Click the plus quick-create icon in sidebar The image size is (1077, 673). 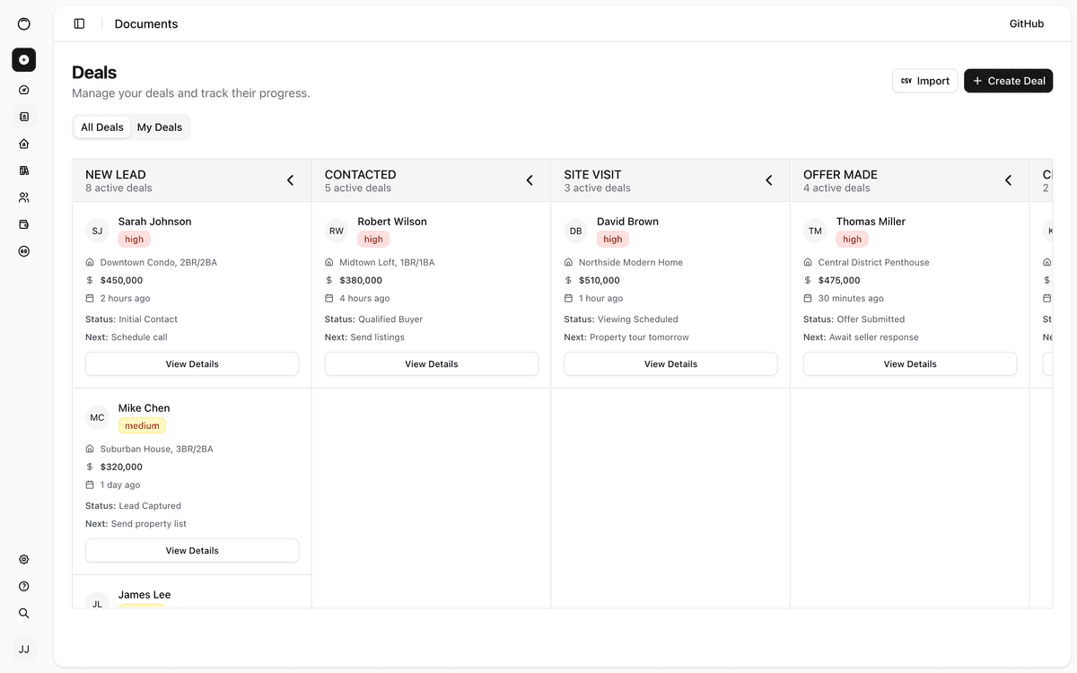click(24, 60)
